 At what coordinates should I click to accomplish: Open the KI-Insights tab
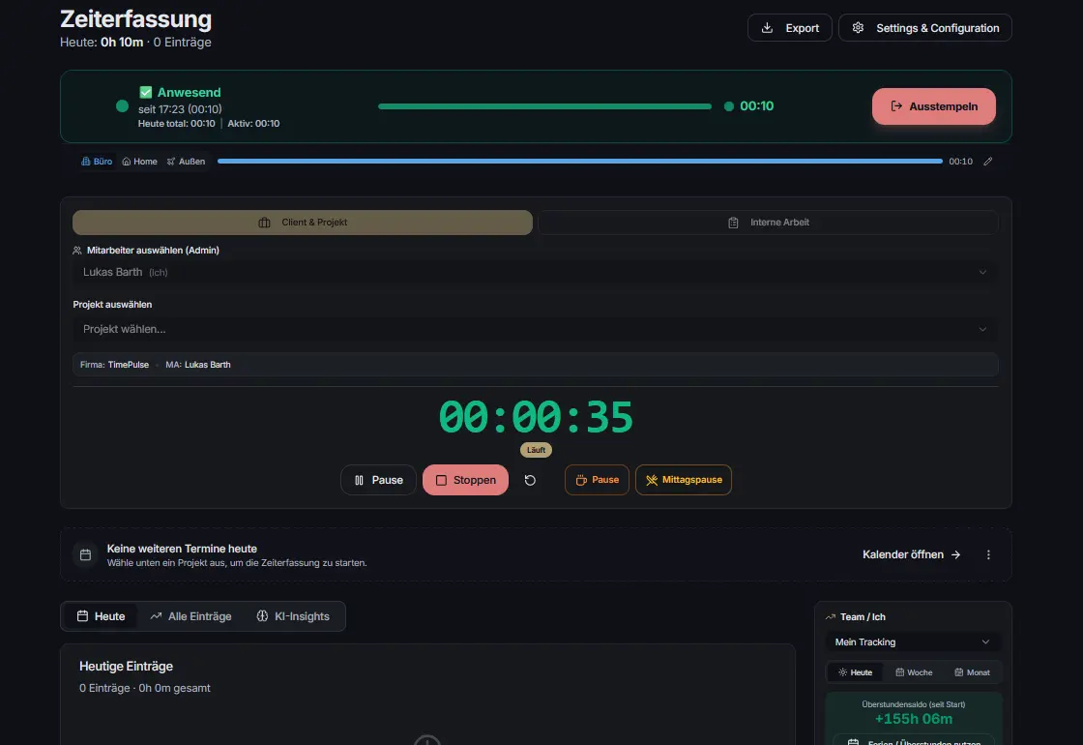[x=293, y=616]
